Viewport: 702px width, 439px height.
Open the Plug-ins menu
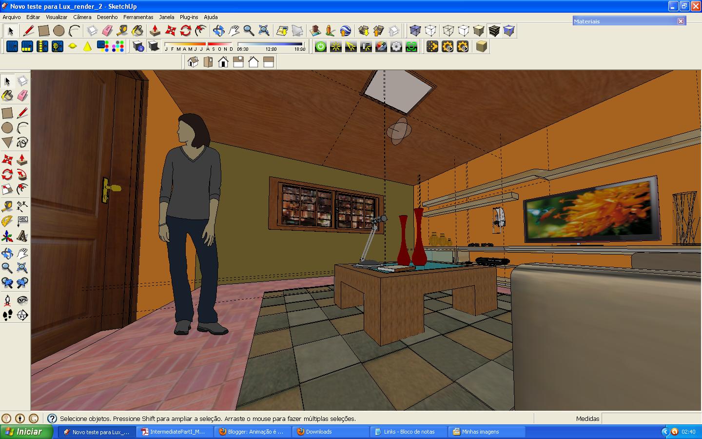(189, 17)
